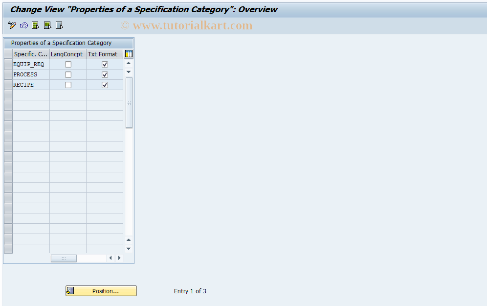Select the RECIPE specification category cell
Screen dimensions: 487x306
click(31, 85)
